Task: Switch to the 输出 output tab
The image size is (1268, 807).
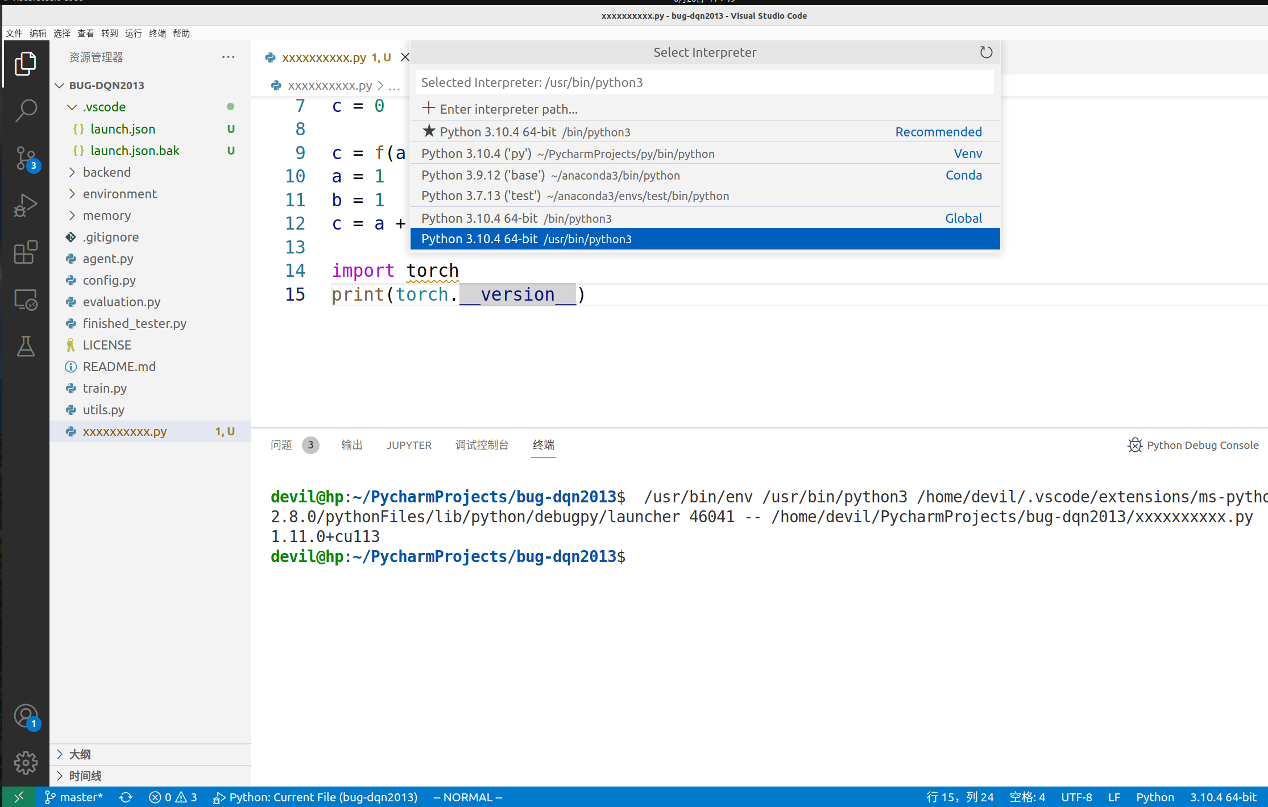Action: click(x=352, y=445)
